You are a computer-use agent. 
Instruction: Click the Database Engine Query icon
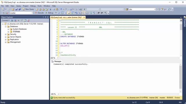coord(37,9)
